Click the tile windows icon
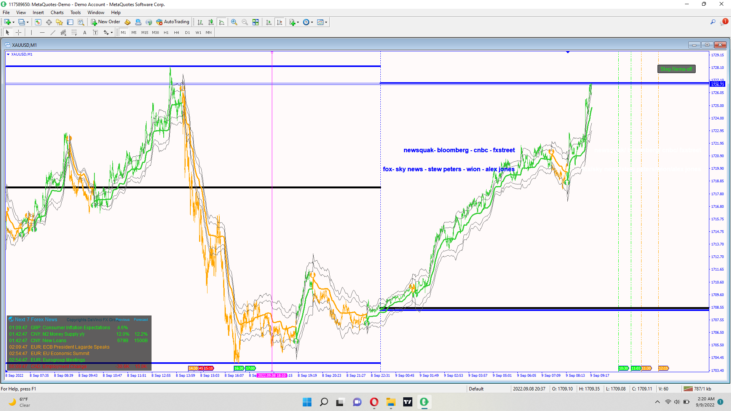This screenshot has height=411, width=731. [x=255, y=22]
